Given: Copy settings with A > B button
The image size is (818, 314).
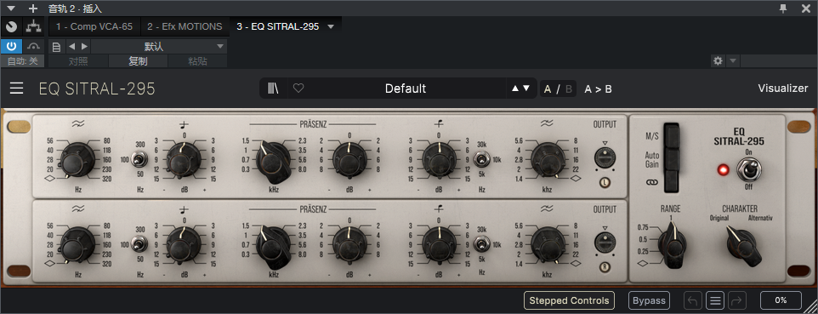Looking at the screenshot, I should [x=598, y=88].
